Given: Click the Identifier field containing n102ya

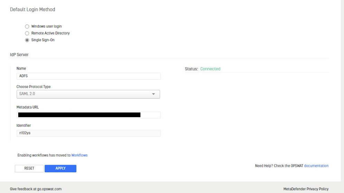Looking at the screenshot, I should pos(89,133).
